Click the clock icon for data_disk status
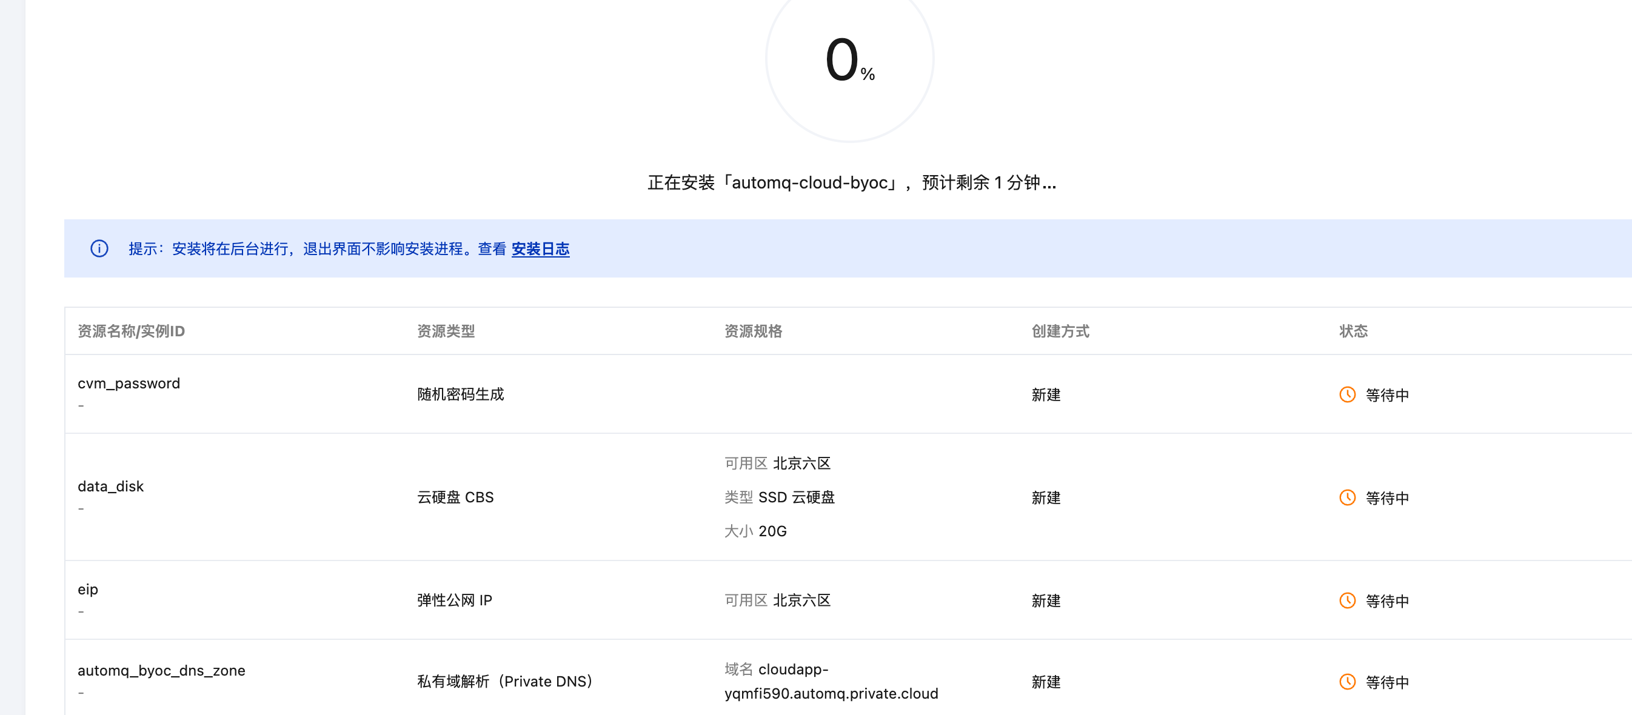 pyautogui.click(x=1347, y=498)
